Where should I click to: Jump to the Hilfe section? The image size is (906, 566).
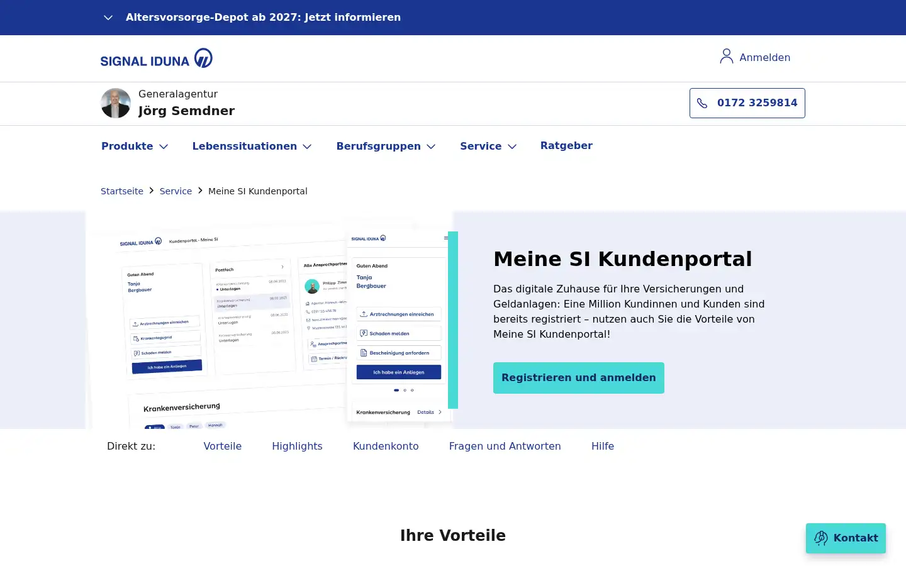tap(603, 446)
